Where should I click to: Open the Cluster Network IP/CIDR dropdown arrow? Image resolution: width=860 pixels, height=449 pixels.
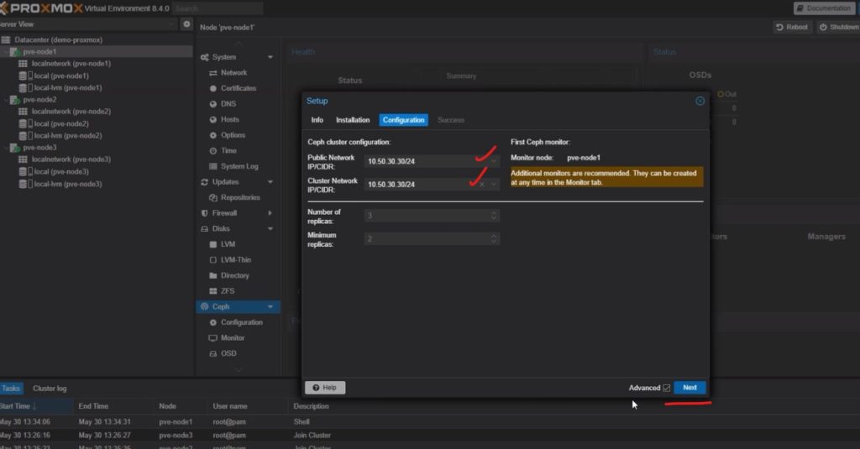494,184
